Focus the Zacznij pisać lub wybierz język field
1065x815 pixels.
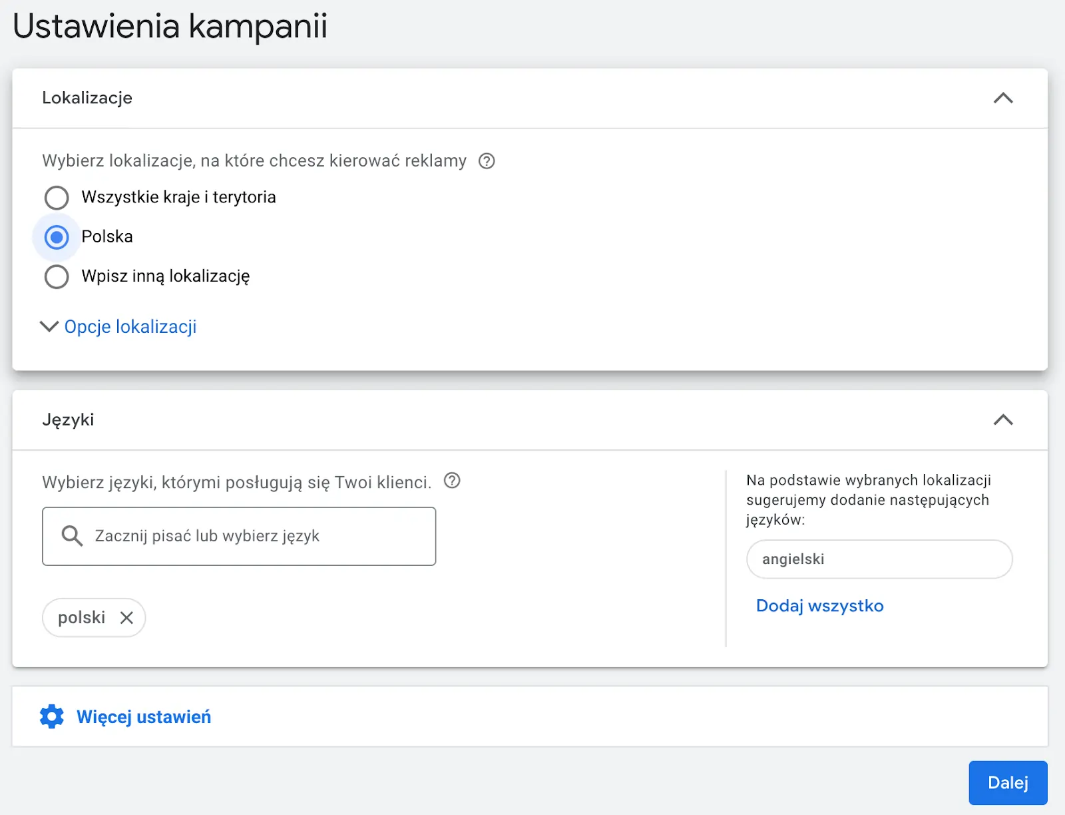tap(253, 537)
